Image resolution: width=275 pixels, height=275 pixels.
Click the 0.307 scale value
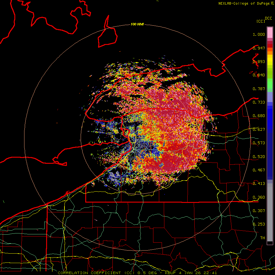pyautogui.click(x=259, y=211)
